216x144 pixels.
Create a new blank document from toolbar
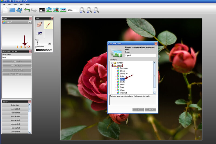5,10
